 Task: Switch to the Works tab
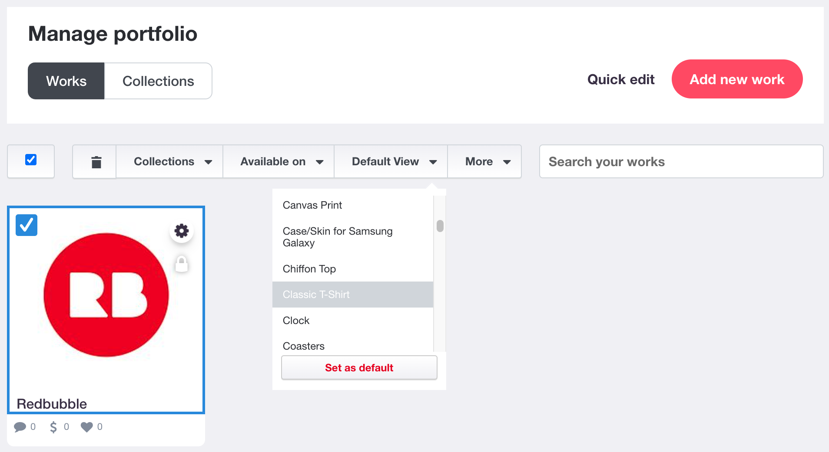(66, 81)
